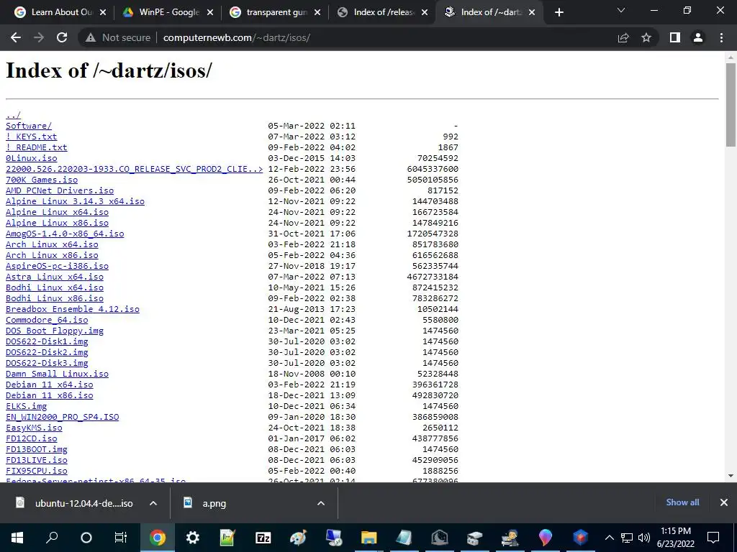Switch to the WinPE Google Drive tab

point(168,13)
